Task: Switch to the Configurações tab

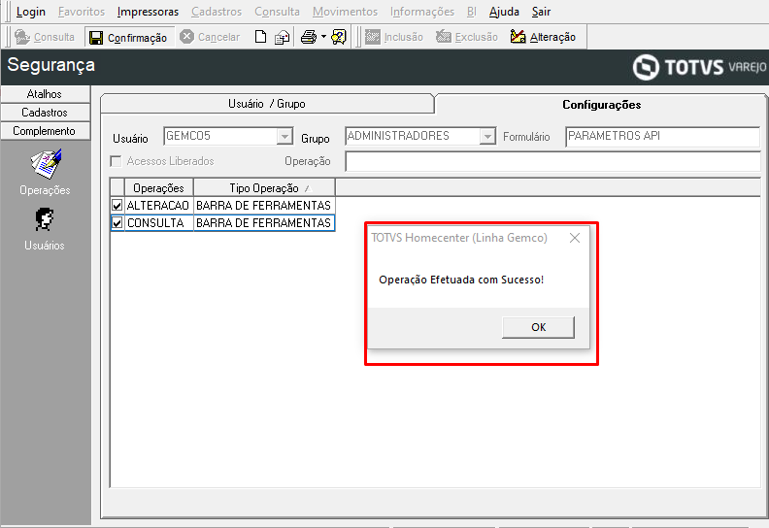Action: coord(601,105)
